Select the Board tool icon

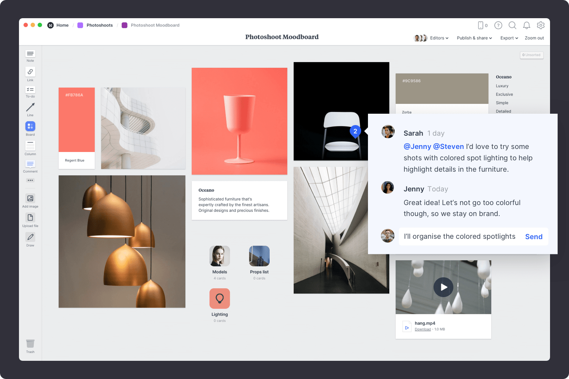click(x=30, y=126)
